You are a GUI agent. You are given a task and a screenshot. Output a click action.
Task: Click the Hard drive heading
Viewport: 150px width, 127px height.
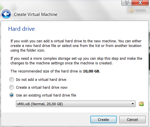coord(21,29)
